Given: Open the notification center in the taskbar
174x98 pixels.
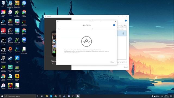Looking at the screenshot, I should tap(171, 96).
